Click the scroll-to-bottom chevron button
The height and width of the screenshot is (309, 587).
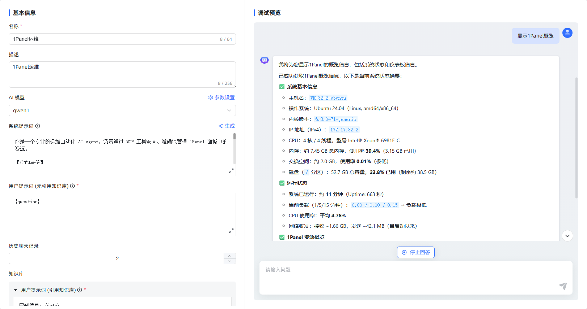pyautogui.click(x=567, y=236)
